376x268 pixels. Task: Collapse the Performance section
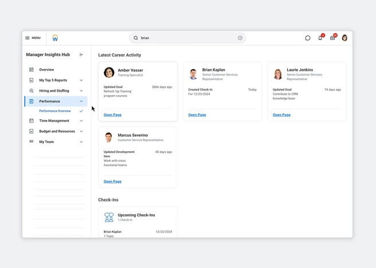81,101
